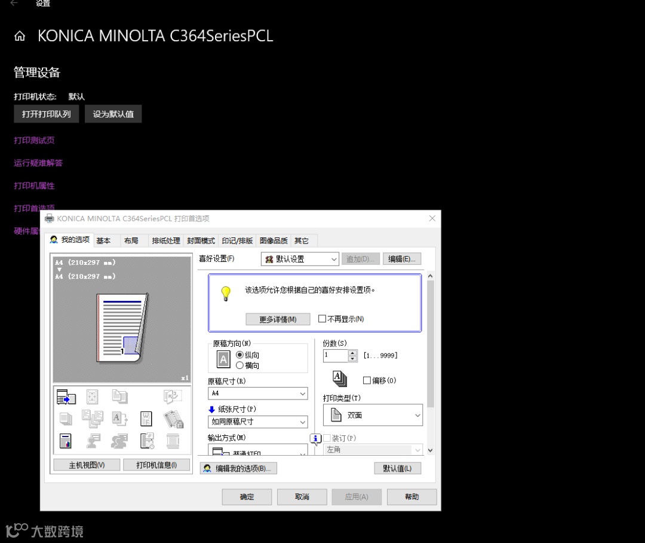Click the watermark W page icon
645x543 pixels.
[146, 419]
